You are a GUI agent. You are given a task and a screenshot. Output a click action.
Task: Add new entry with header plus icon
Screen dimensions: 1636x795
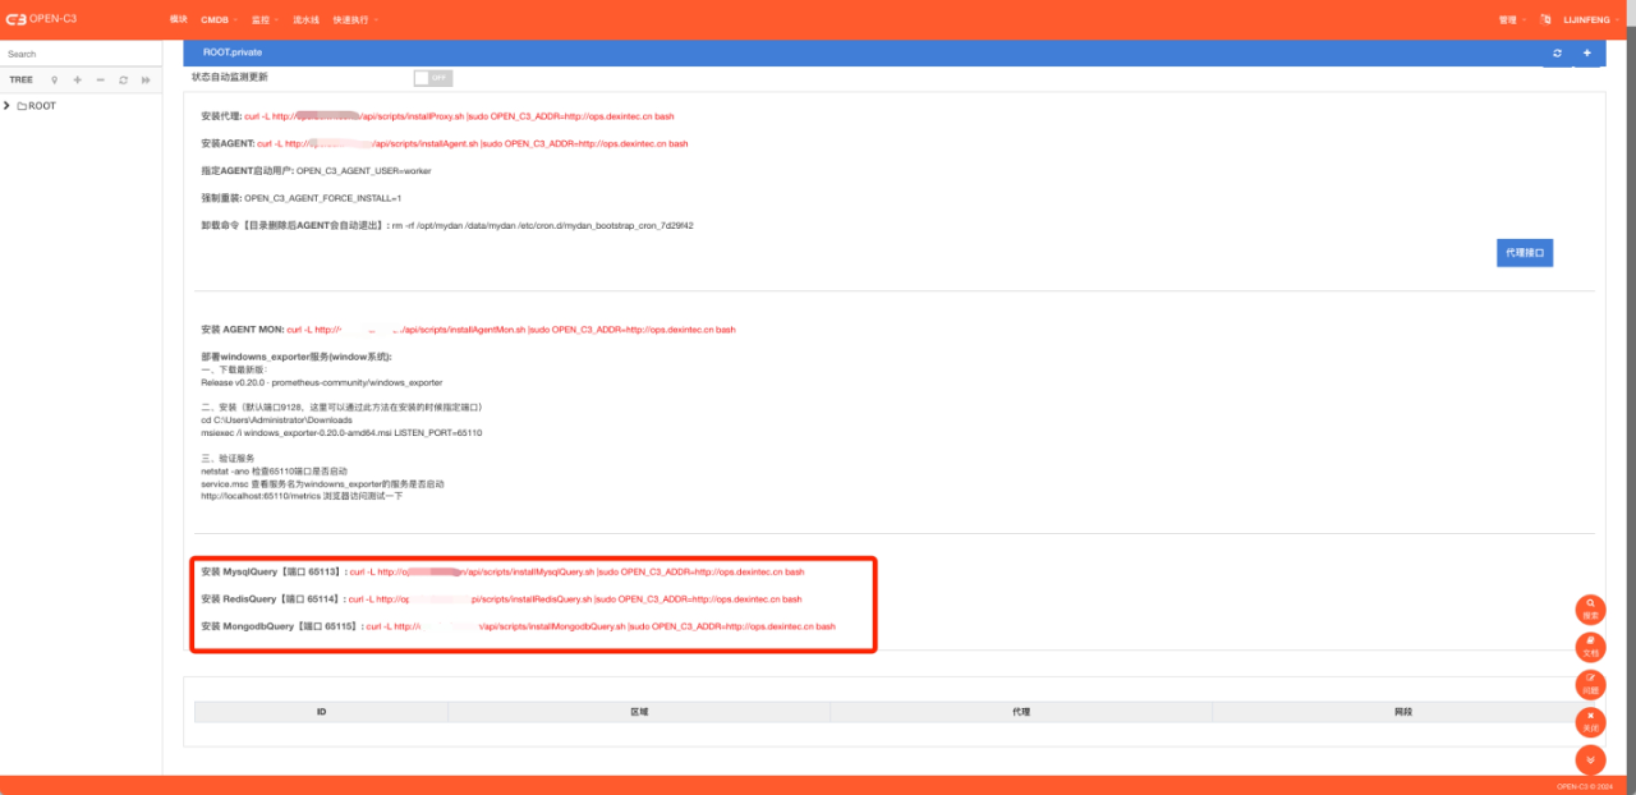(x=1587, y=53)
